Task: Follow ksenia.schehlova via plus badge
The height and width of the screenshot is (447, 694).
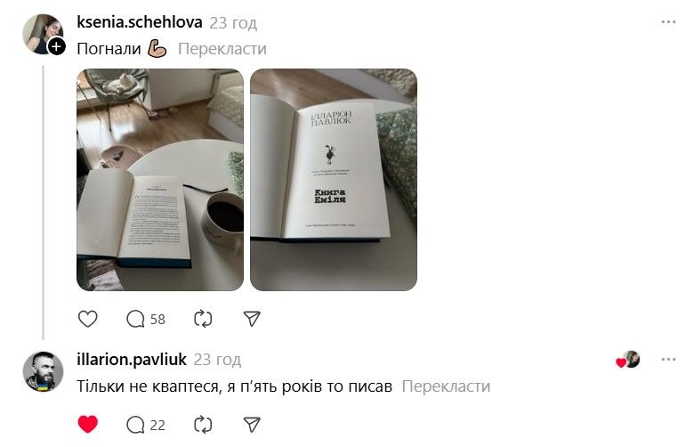Action: click(x=56, y=46)
